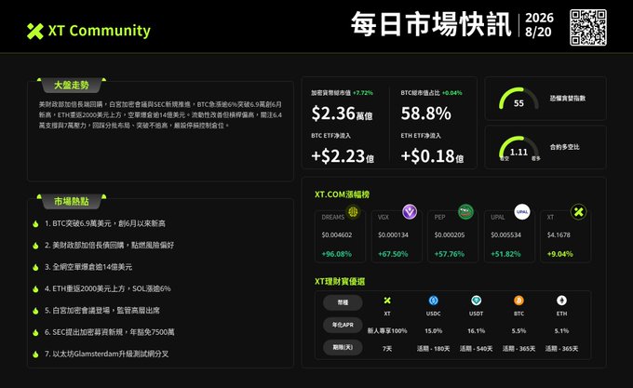Click the XT icon on the $4.1678 card
This screenshot has height=388, width=633.
pos(578,212)
